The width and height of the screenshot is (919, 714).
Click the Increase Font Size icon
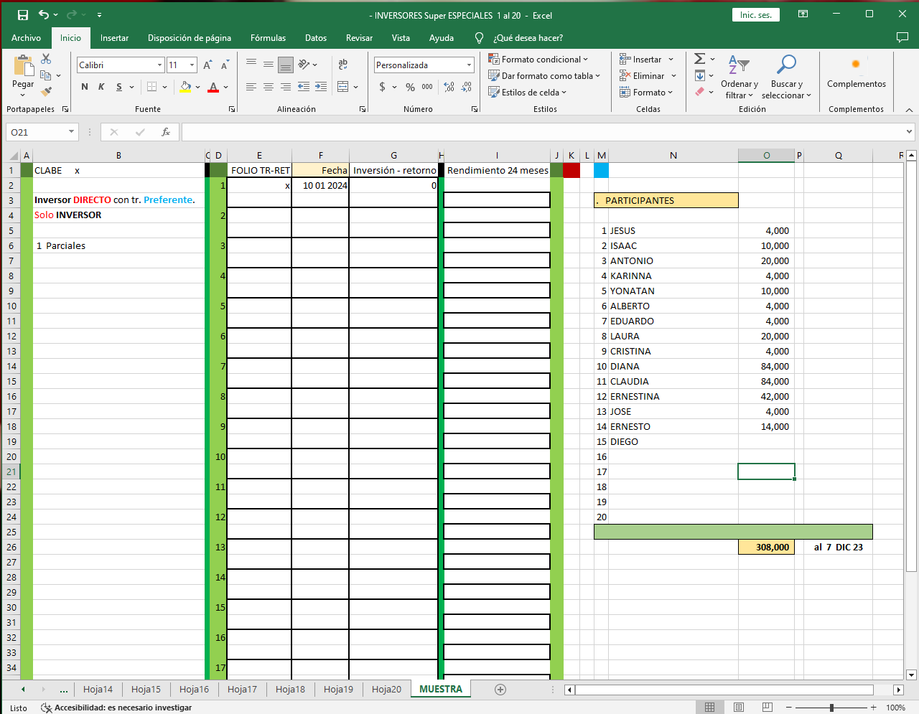click(207, 65)
